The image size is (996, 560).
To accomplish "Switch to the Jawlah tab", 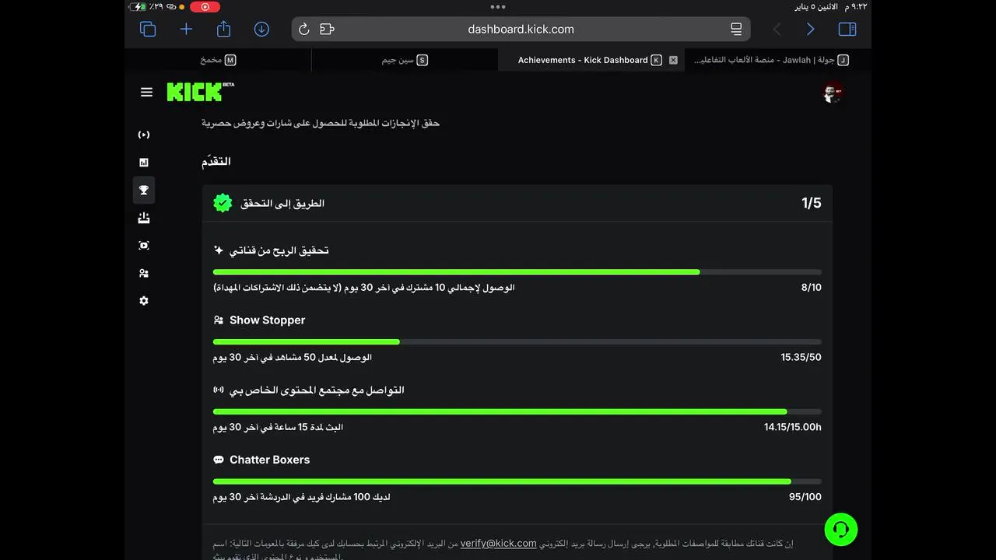I will point(778,60).
